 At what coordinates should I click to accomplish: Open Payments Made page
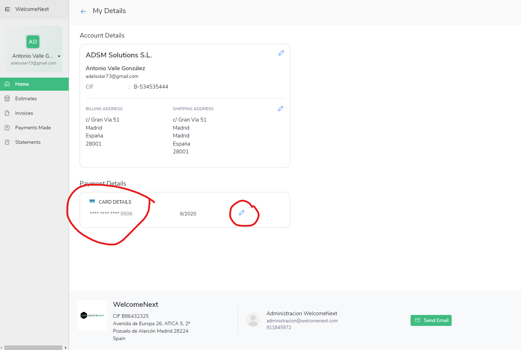pos(34,128)
